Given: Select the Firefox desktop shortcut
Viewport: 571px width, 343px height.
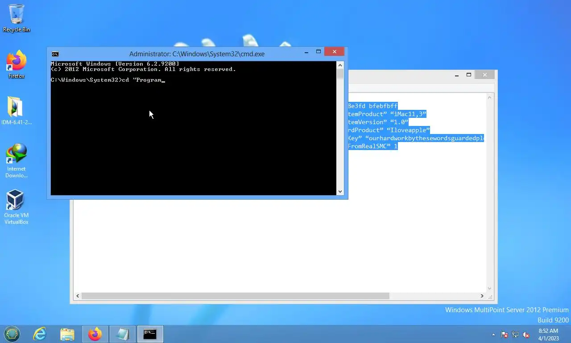Looking at the screenshot, I should [17, 65].
